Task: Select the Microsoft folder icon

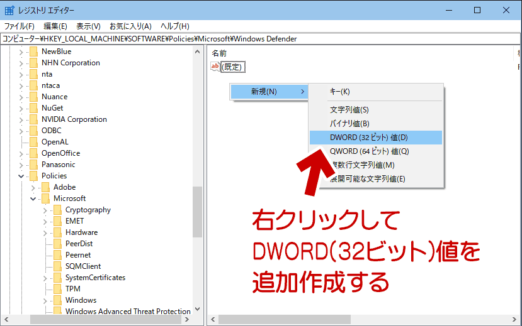Action: click(45, 198)
